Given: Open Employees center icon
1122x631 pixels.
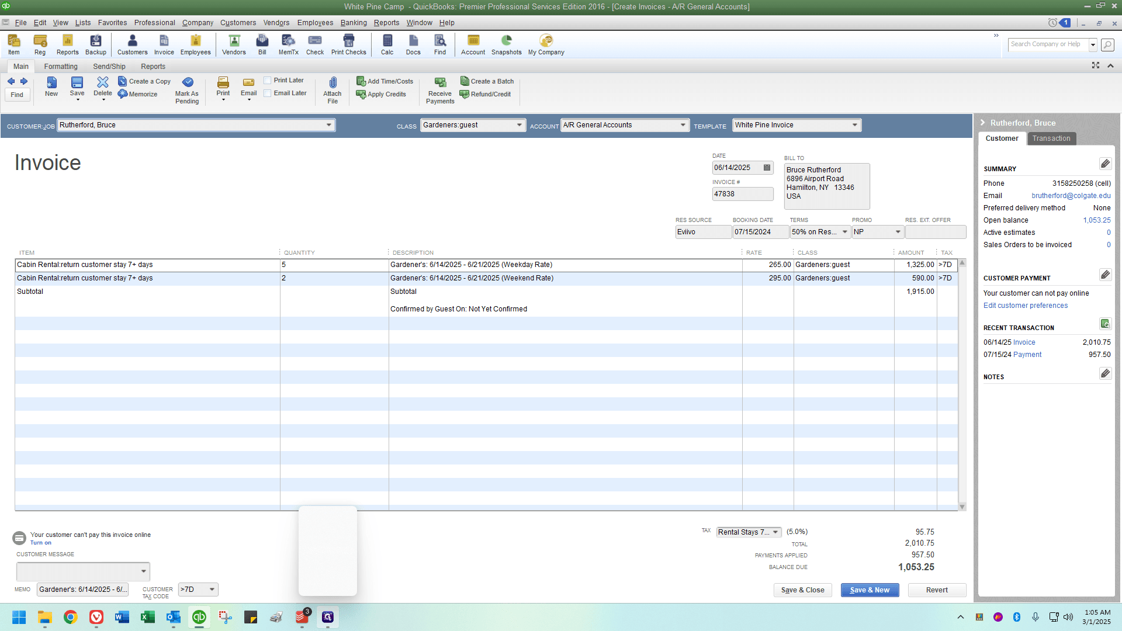Looking at the screenshot, I should [195, 44].
